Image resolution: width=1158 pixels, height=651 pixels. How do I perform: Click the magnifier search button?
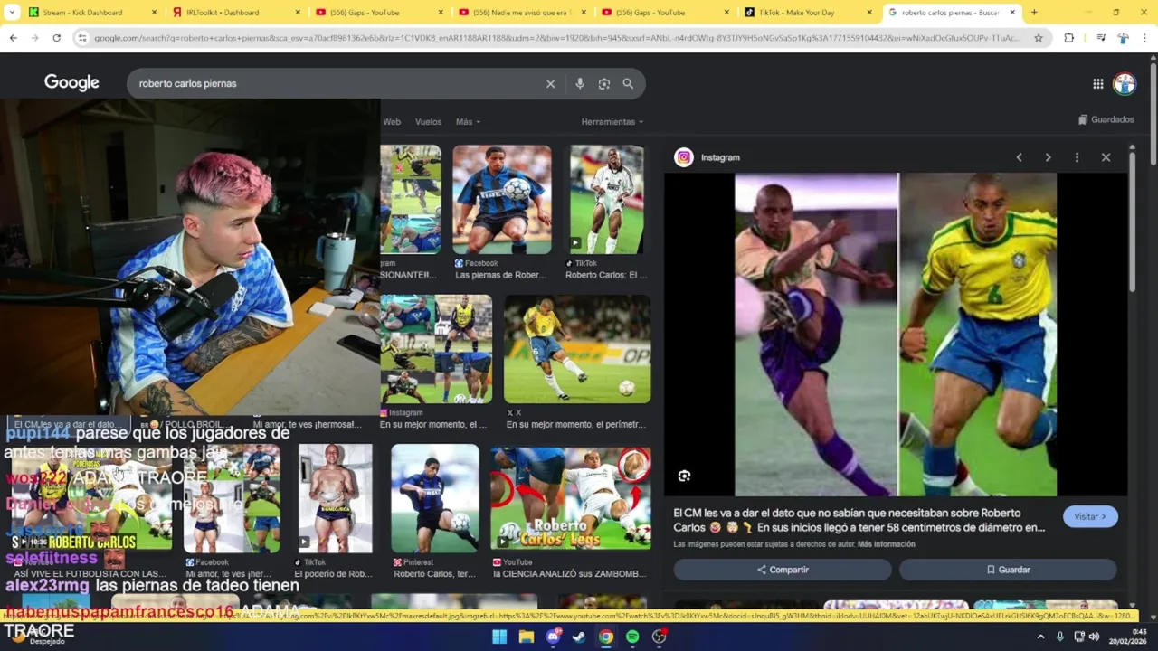628,83
